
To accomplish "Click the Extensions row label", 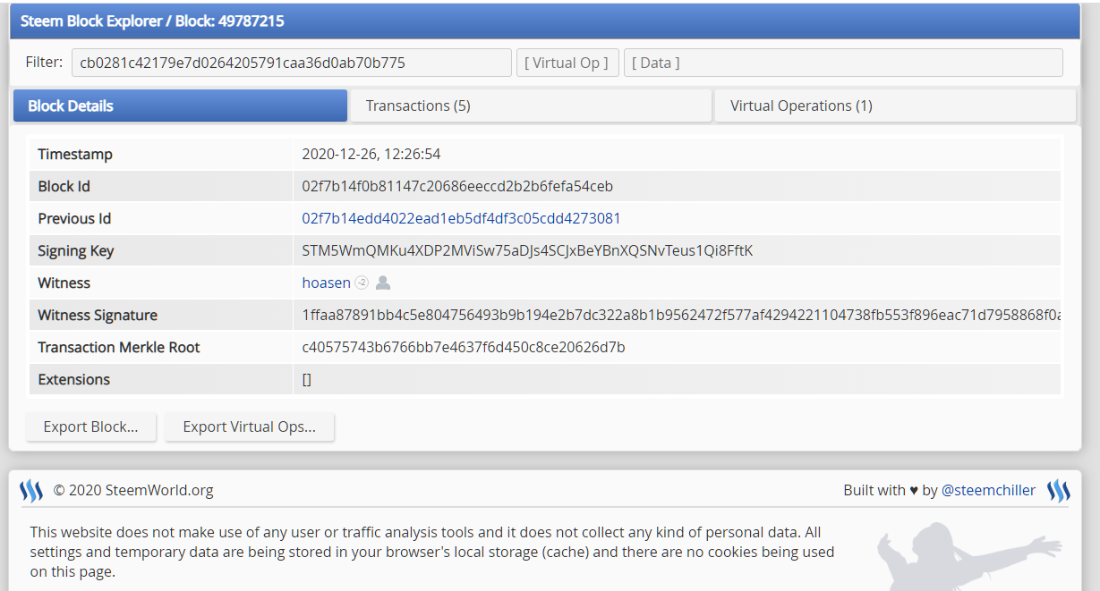I will 74,380.
